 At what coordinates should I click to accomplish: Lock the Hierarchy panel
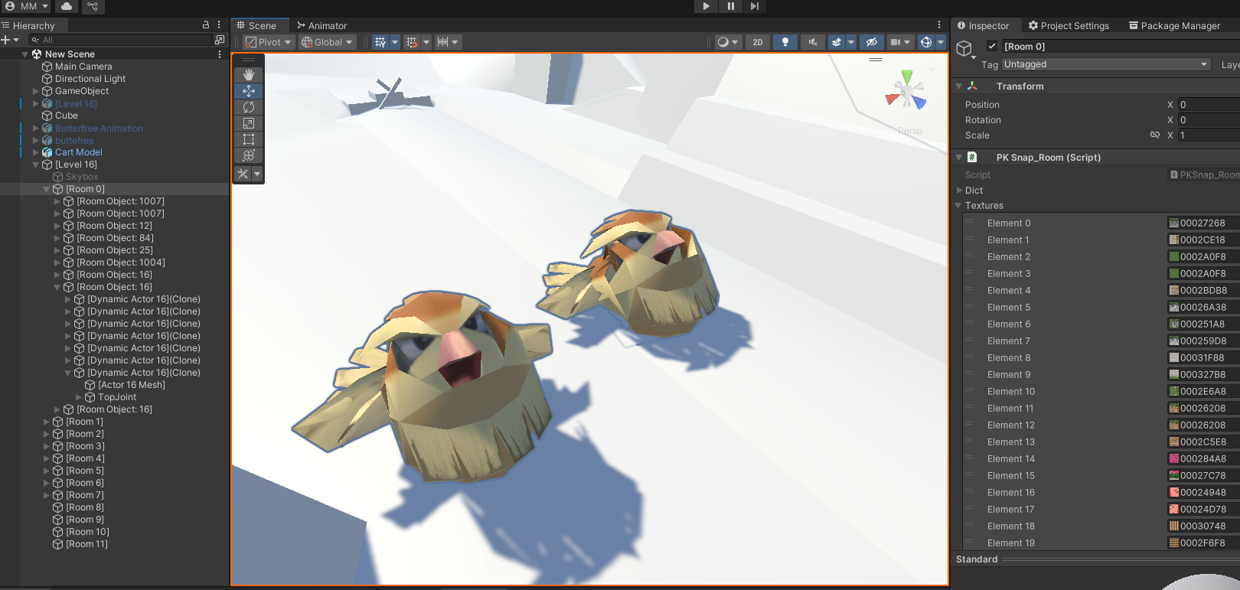[x=205, y=25]
